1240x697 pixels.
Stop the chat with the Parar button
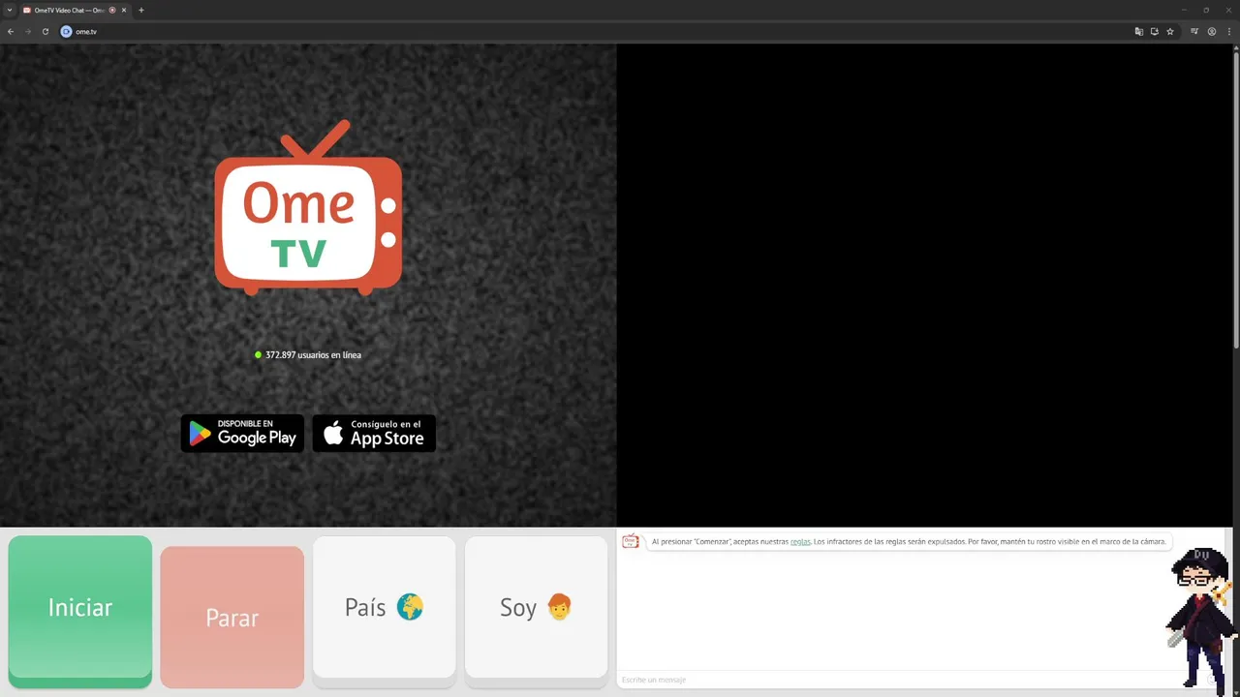coord(232,617)
